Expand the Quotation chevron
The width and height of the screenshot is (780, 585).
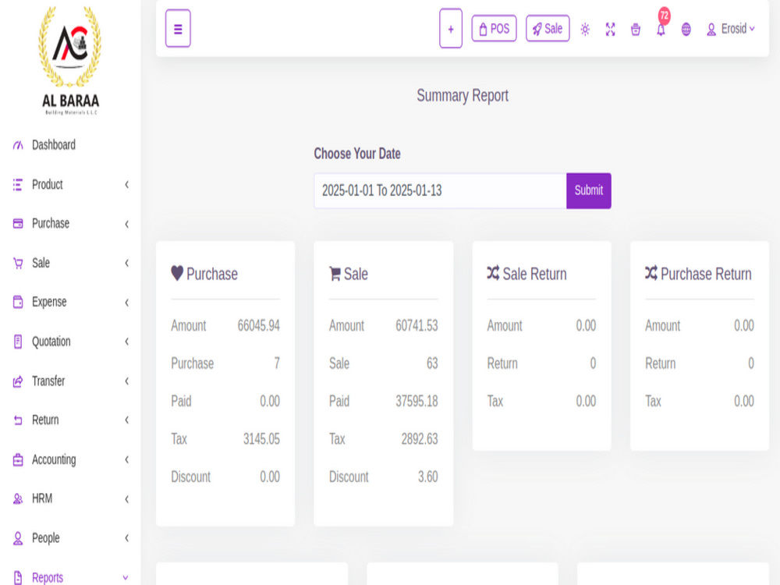127,342
